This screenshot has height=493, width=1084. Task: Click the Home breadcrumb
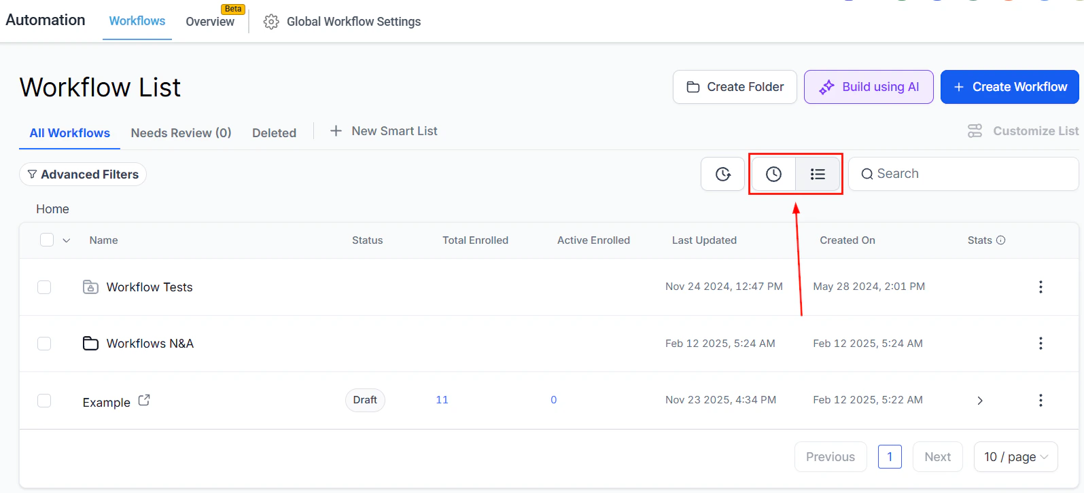click(52, 209)
